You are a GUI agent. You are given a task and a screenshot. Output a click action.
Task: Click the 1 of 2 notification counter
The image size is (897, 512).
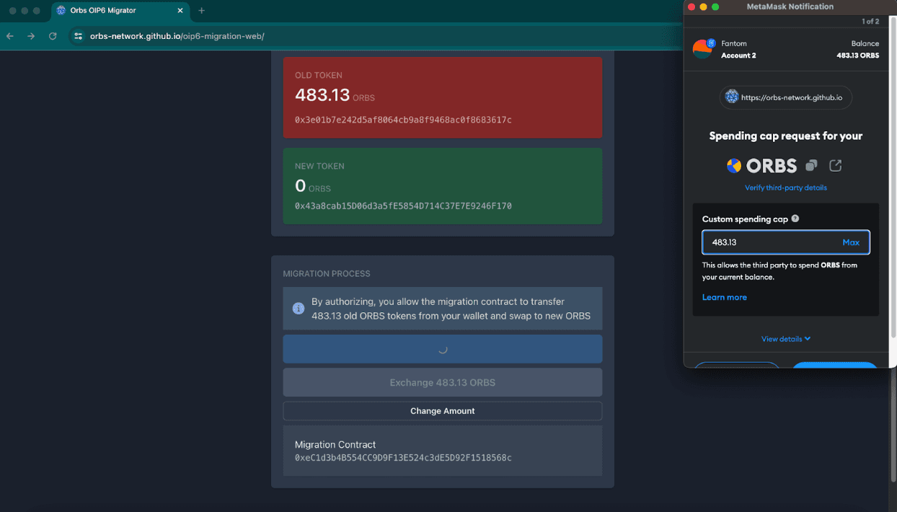[870, 22]
